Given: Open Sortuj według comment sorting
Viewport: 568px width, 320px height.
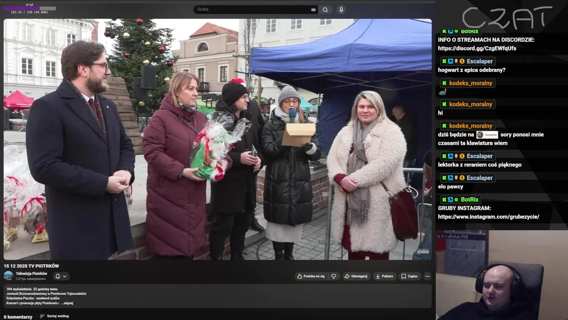Looking at the screenshot, I should pos(54,316).
